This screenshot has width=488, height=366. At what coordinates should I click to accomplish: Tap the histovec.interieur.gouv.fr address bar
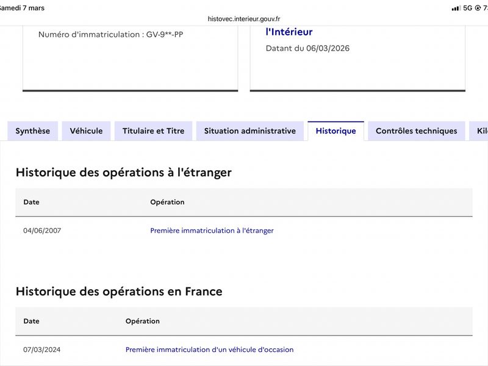244,19
